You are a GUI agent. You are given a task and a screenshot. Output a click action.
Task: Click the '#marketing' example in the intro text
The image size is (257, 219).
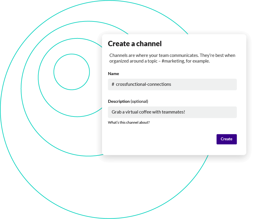(173, 61)
